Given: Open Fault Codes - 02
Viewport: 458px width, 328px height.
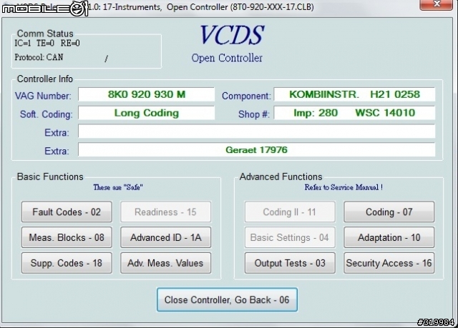Looking at the screenshot, I should point(67,212).
